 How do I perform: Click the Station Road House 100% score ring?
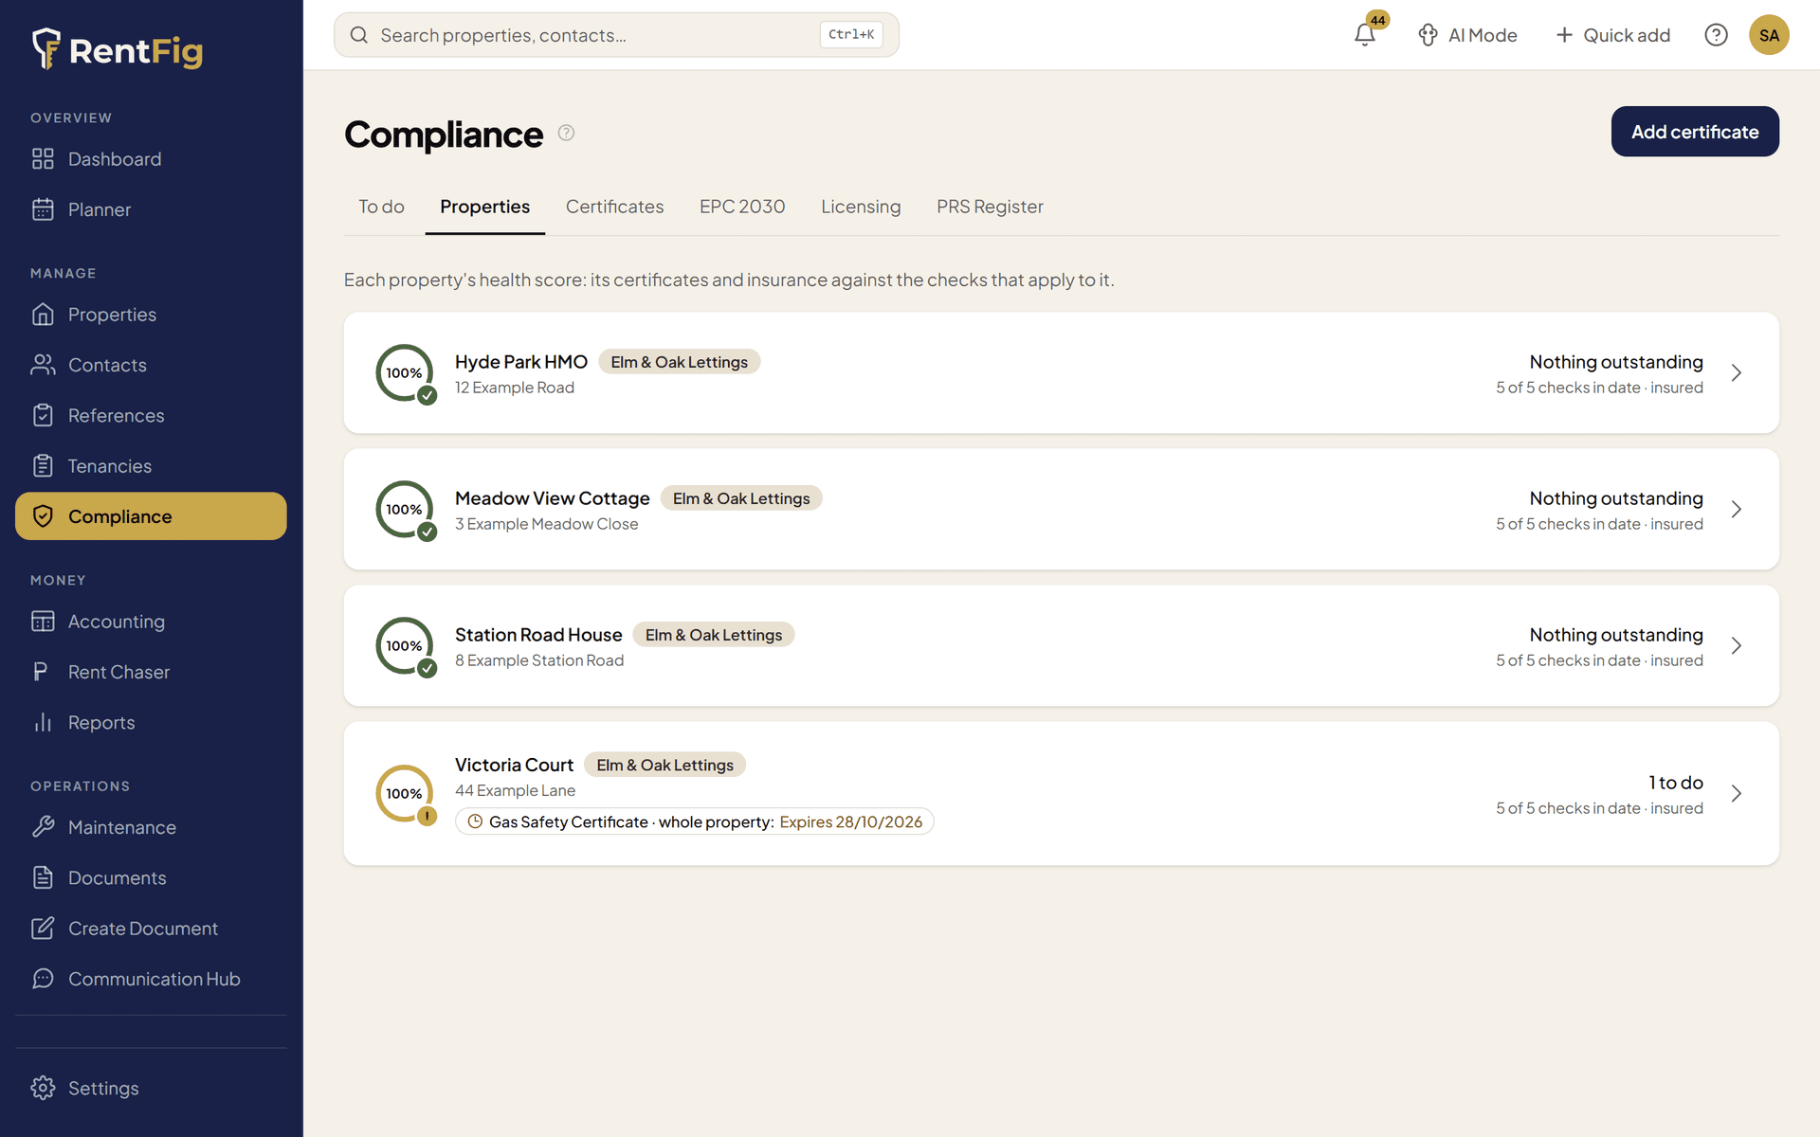pos(405,646)
